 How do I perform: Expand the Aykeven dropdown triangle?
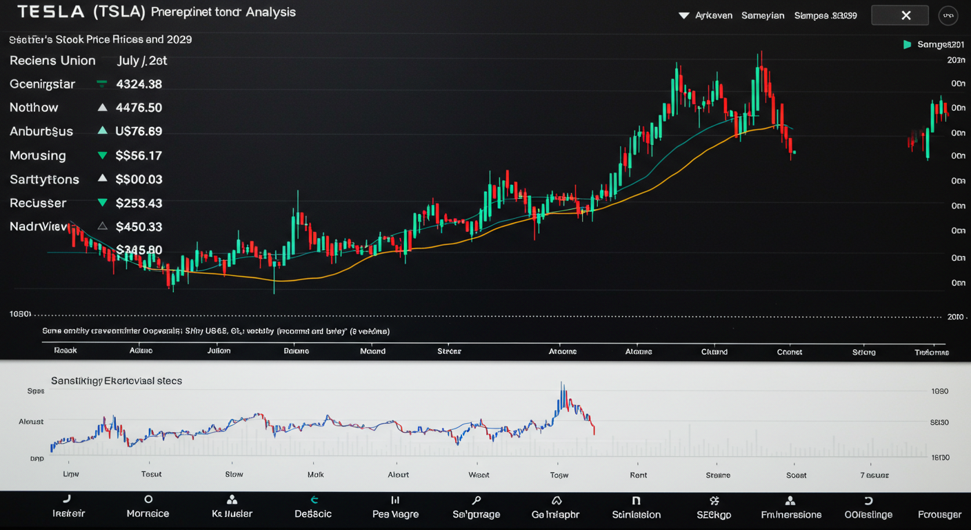coord(683,15)
